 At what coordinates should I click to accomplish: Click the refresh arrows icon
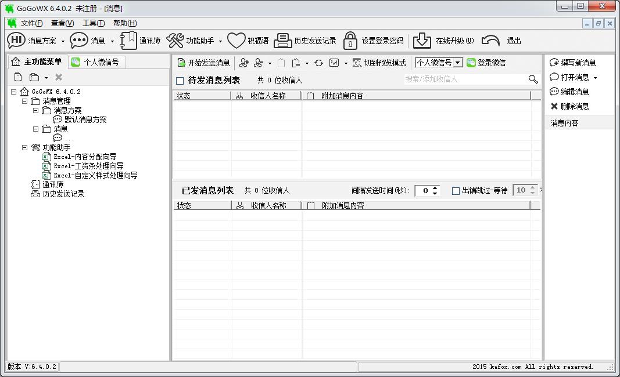pyautogui.click(x=318, y=63)
